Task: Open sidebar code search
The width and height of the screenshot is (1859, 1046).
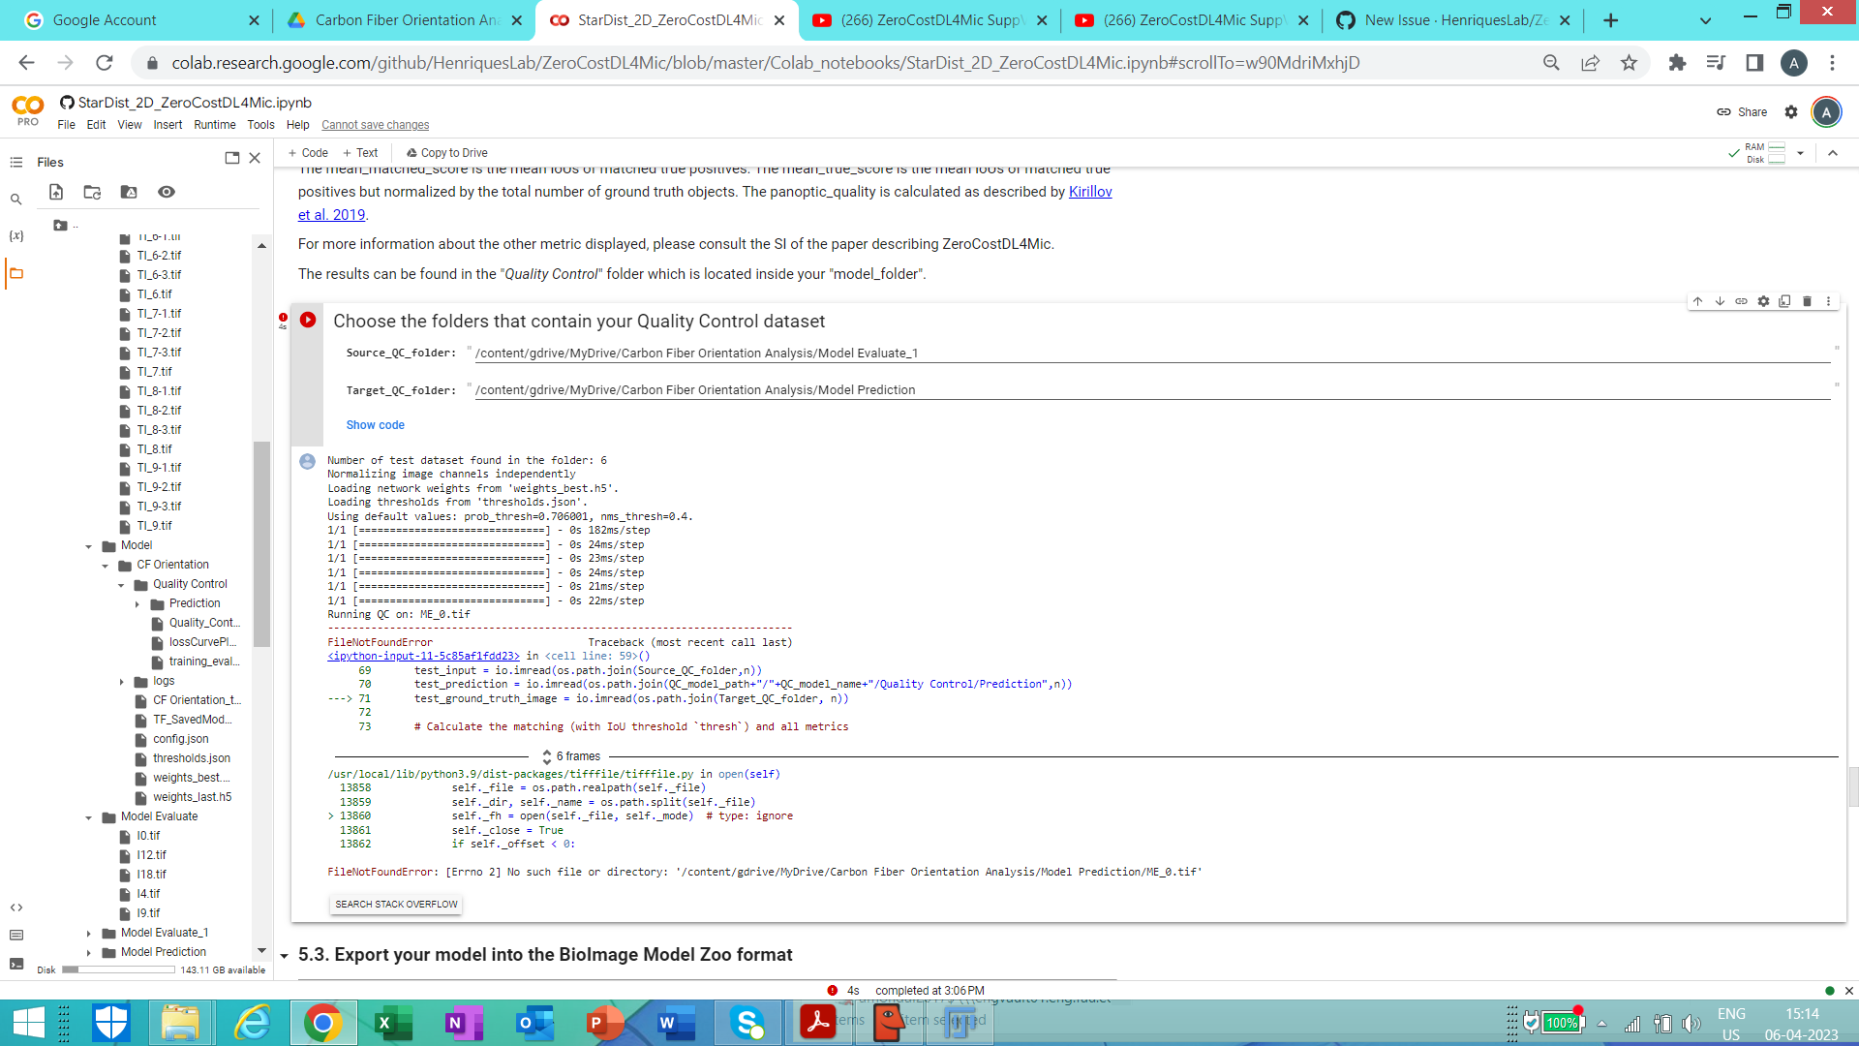Action: (x=15, y=199)
